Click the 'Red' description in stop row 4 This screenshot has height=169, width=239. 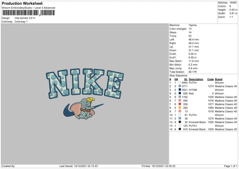click(191, 93)
